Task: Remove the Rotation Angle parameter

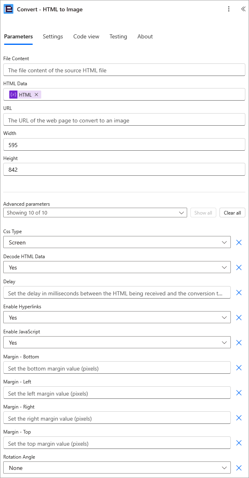Action: point(239,468)
